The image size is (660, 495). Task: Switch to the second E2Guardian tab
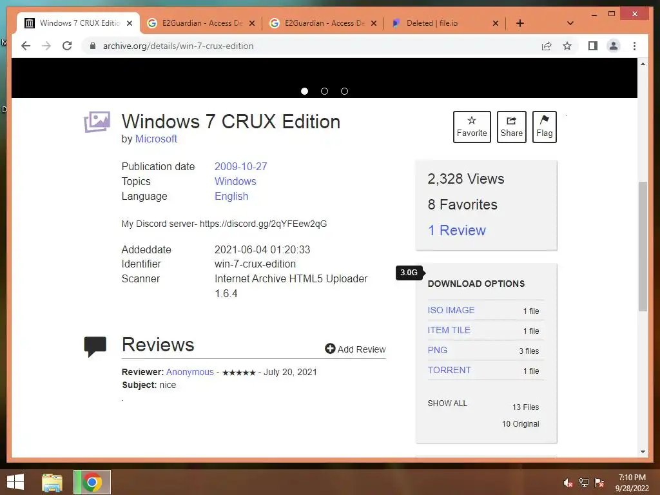click(x=324, y=23)
